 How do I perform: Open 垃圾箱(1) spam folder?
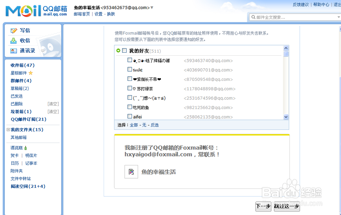point(21,111)
